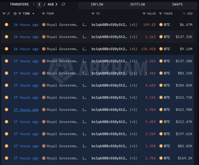Go to the next transfers page
This screenshot has width=199, height=165.
click(56, 4)
